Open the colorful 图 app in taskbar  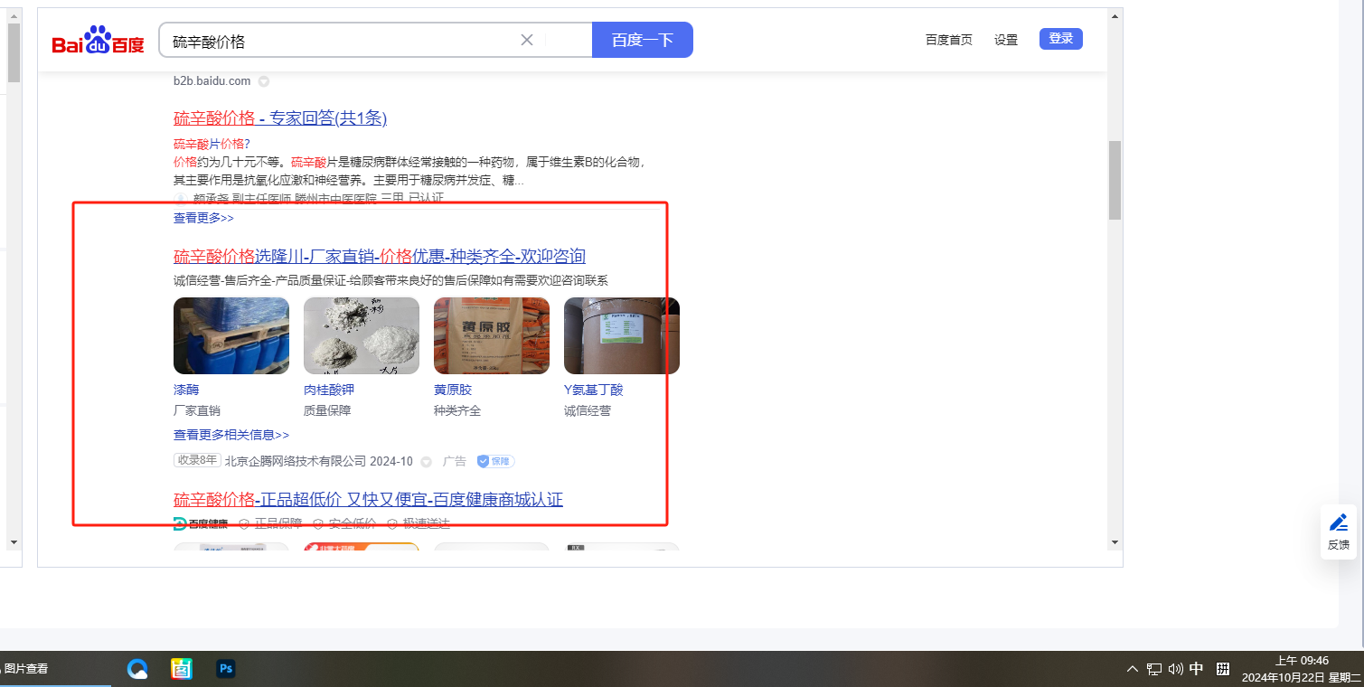(182, 669)
